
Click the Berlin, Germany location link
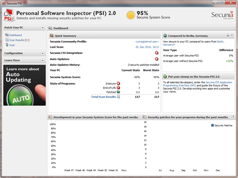(194, 43)
